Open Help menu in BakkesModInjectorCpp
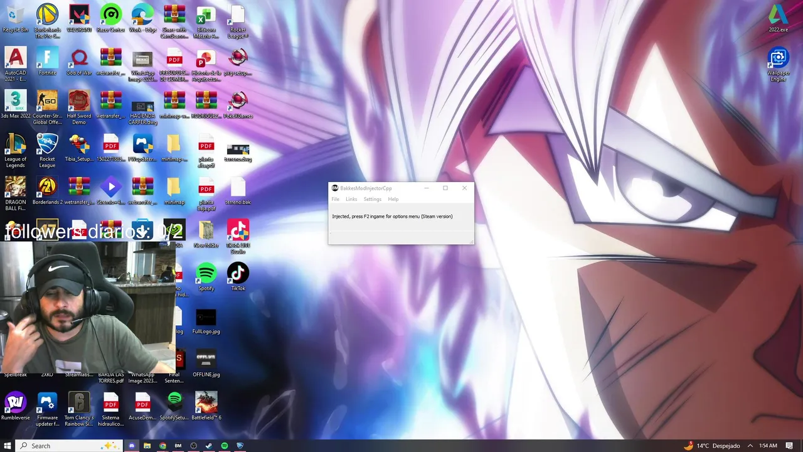 point(393,199)
